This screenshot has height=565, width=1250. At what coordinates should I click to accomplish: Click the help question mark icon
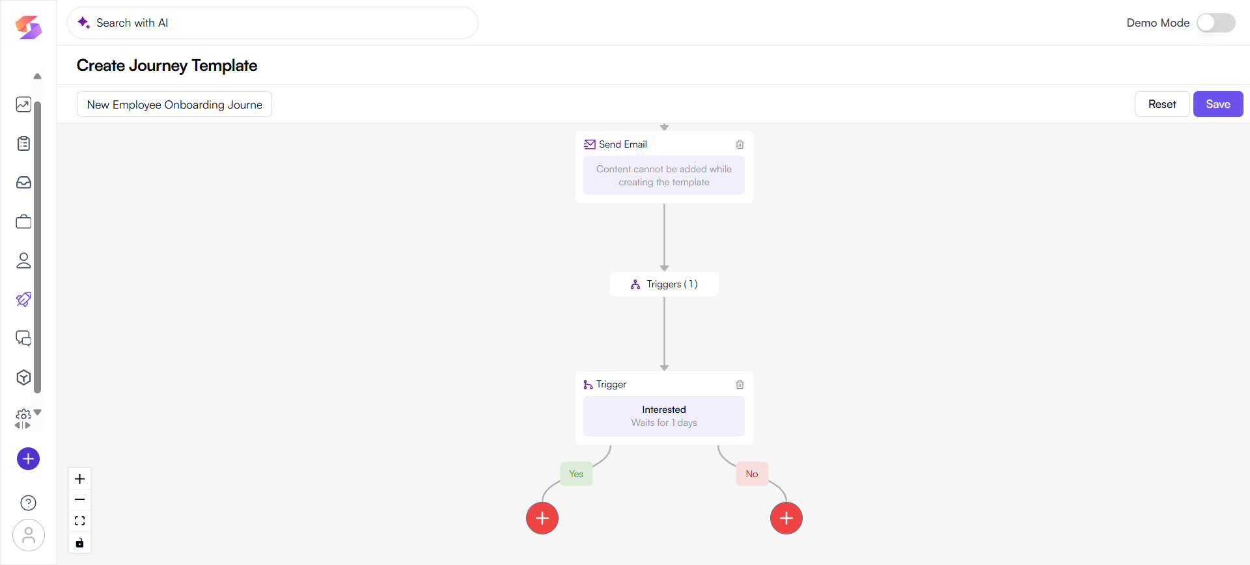tap(28, 503)
